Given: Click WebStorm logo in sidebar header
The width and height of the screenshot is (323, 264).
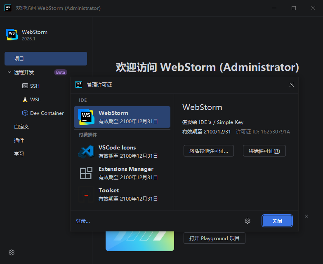Looking at the screenshot, I should point(12,35).
